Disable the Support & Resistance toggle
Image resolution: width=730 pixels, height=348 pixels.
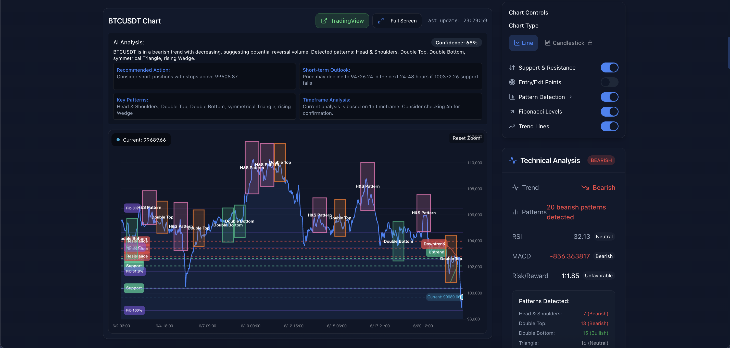tap(609, 67)
